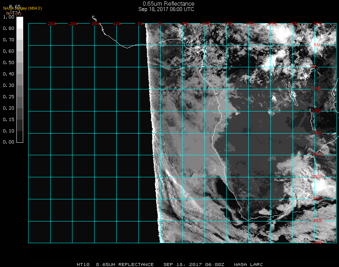Image resolution: width=339 pixels, height=267 pixels.
Task: Click the 0.15 color bar value
Action: point(9,120)
